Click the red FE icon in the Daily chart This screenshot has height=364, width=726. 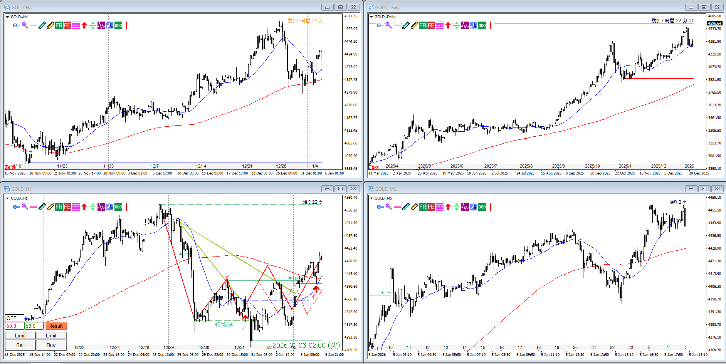coord(431,25)
